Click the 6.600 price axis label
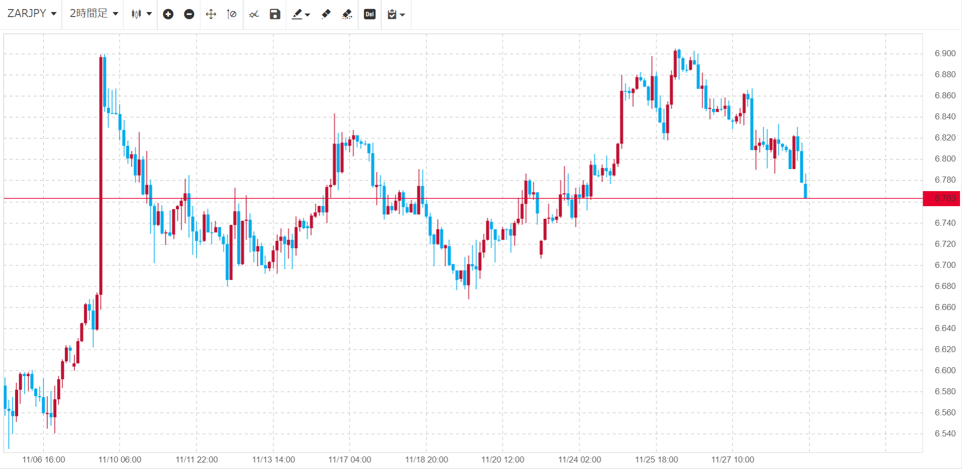The height and width of the screenshot is (469, 962). click(x=945, y=370)
